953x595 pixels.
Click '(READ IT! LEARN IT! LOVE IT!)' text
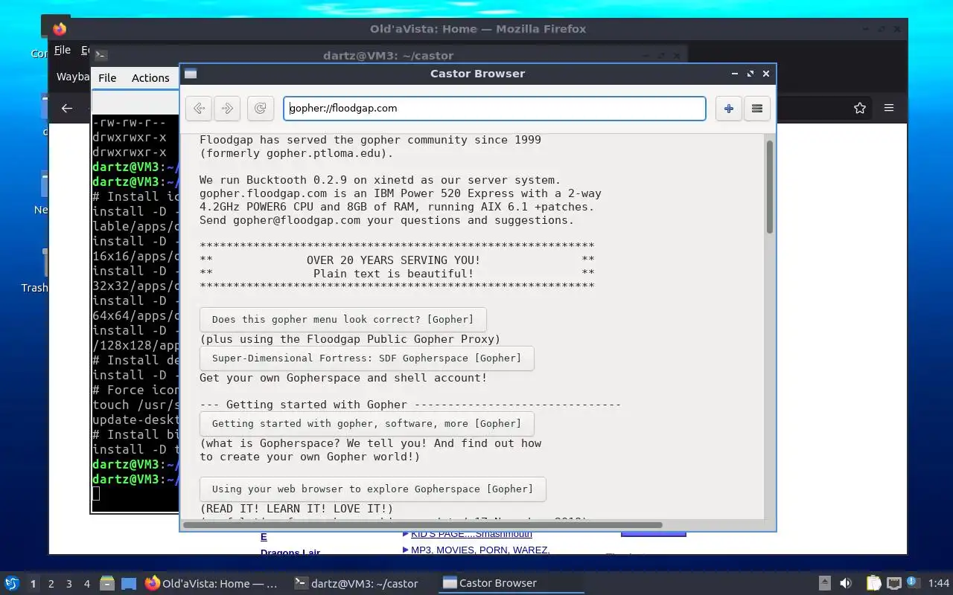coord(296,509)
